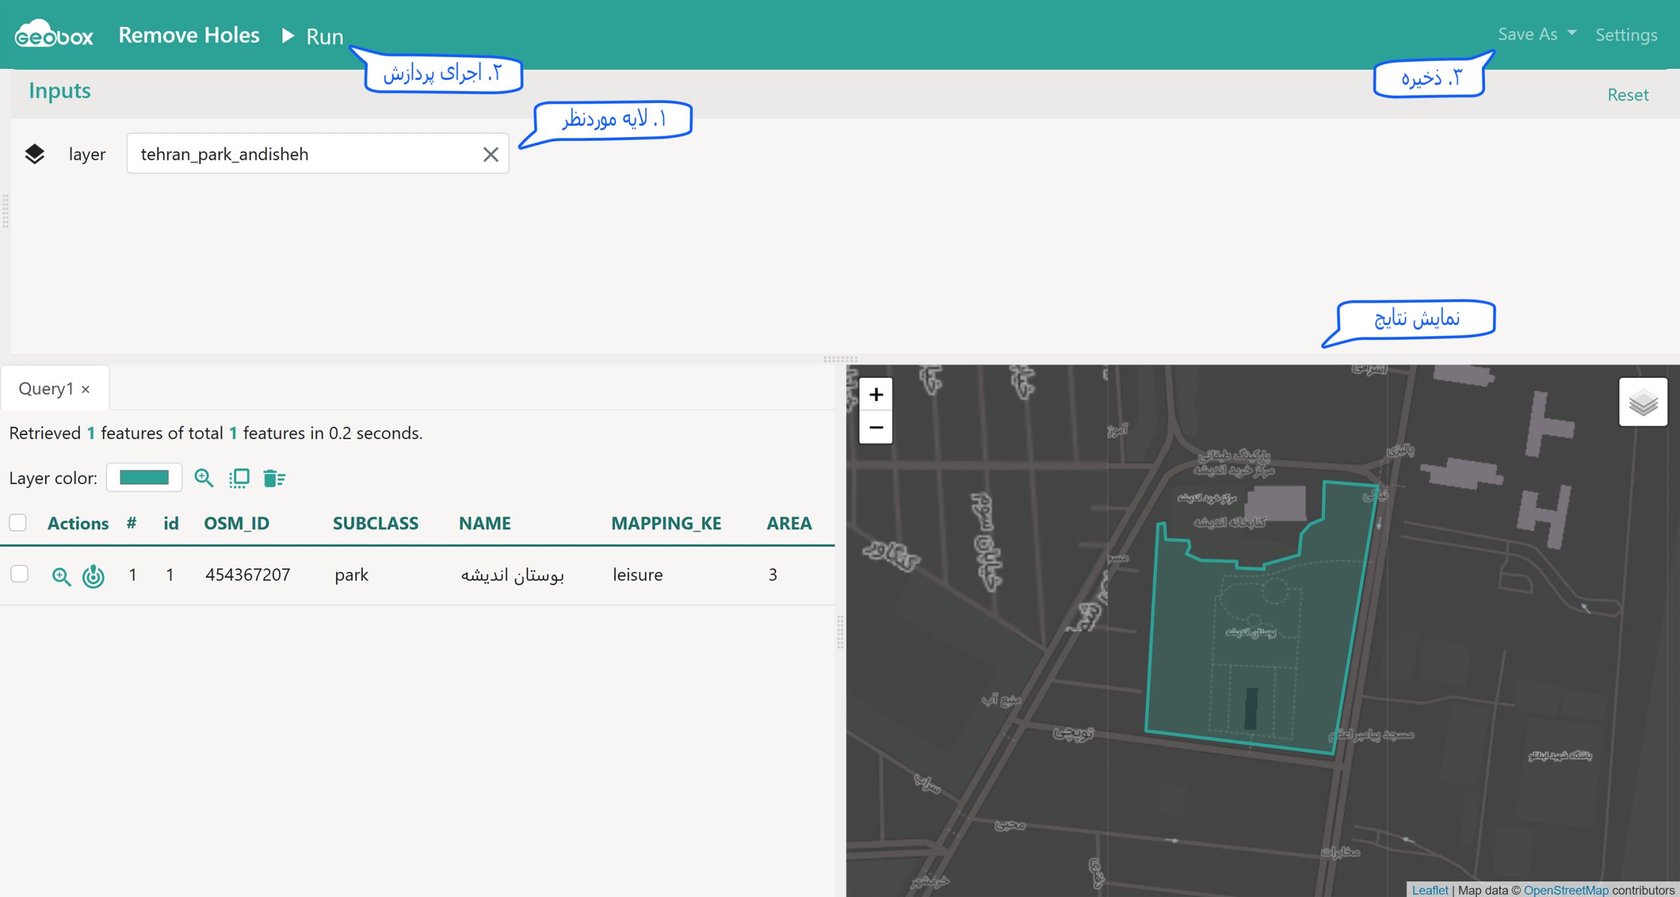Open Settings in the top bar
Viewport: 1680px width, 897px height.
[1626, 35]
